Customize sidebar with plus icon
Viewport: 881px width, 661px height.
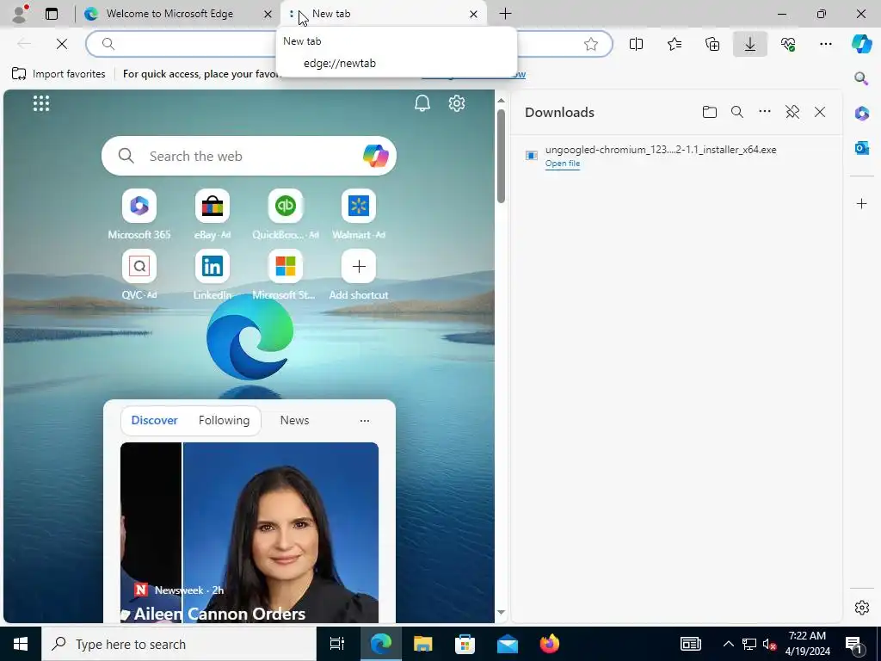(x=862, y=203)
